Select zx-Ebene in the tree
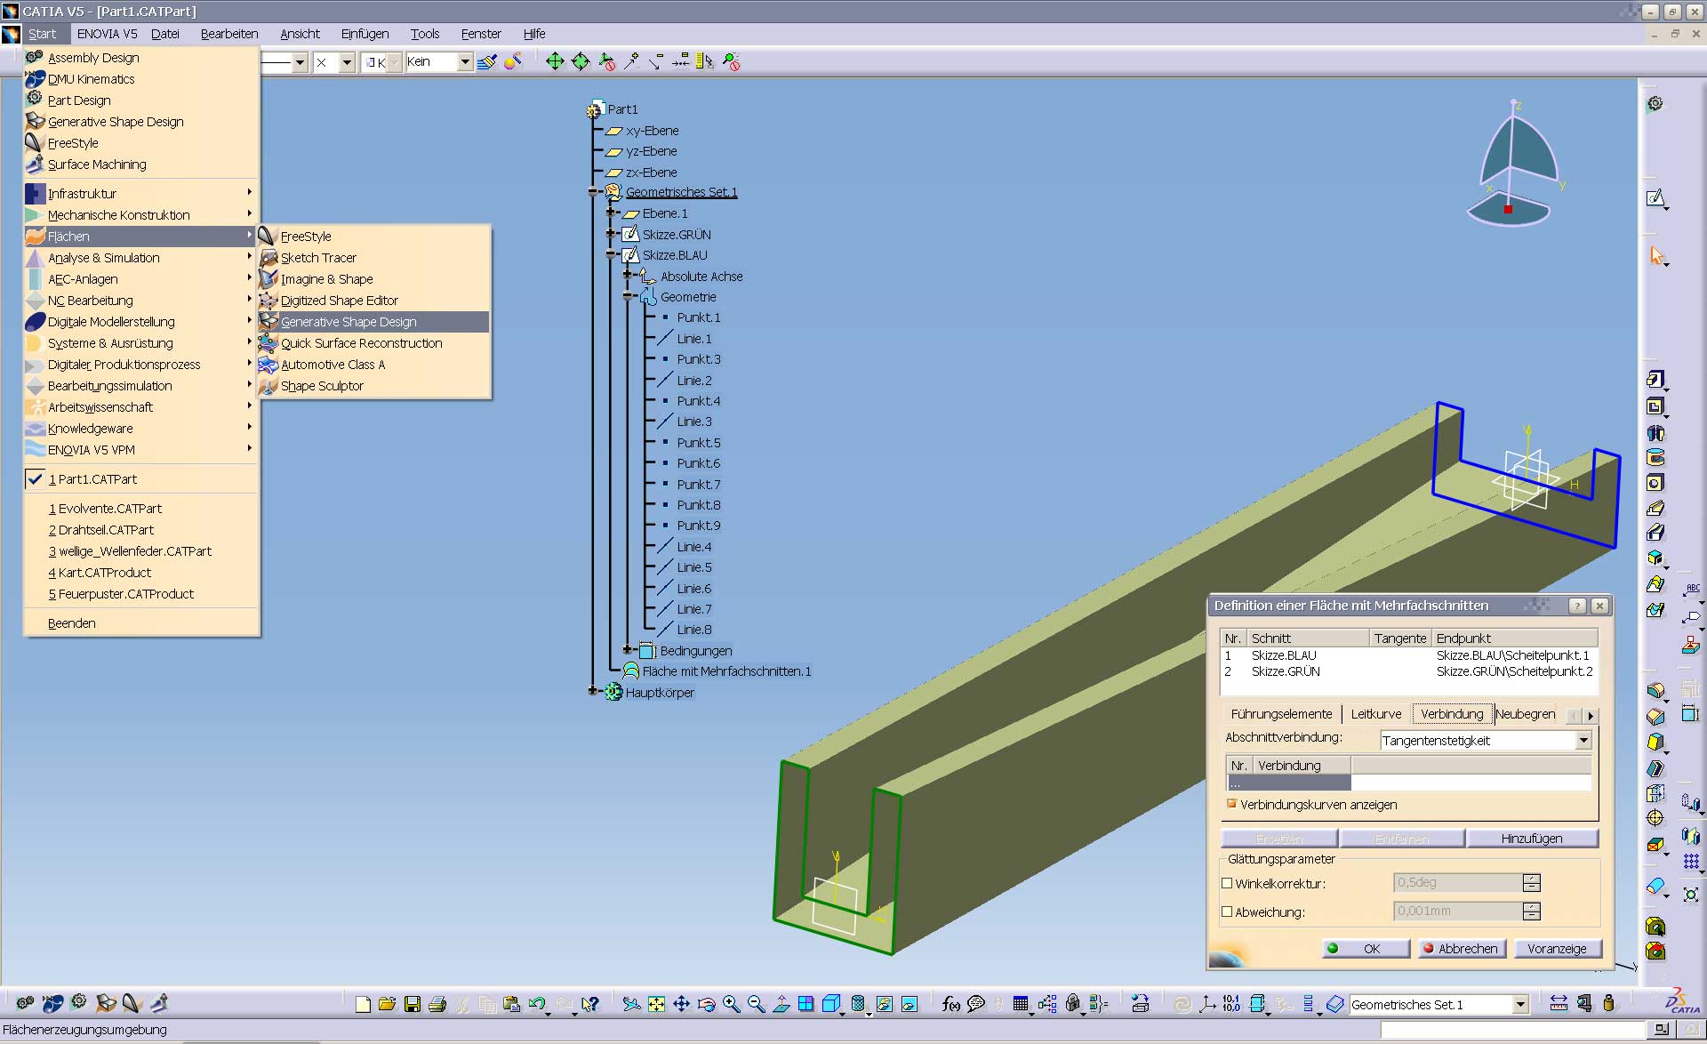Viewport: 1707px width, 1044px height. (x=651, y=173)
